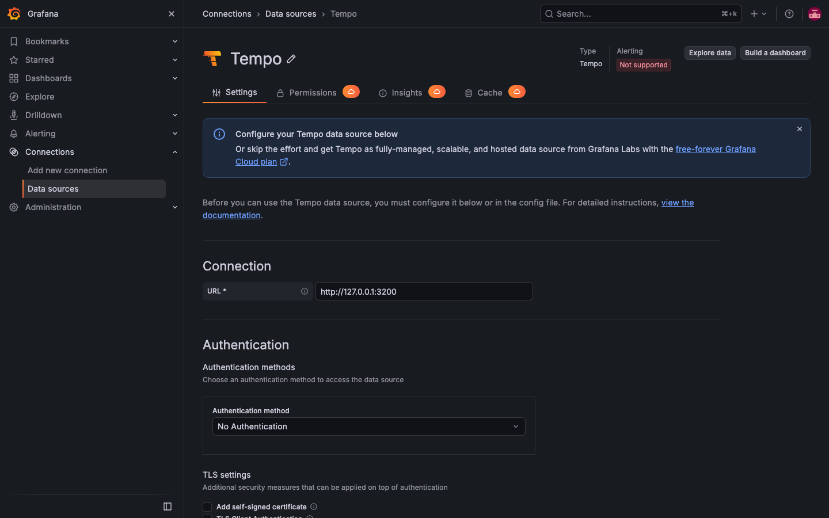The height and width of the screenshot is (518, 829).
Task: Click the Permissions lock icon
Action: [x=280, y=93]
